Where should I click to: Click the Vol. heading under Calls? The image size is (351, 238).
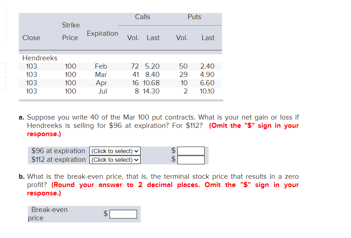click(133, 38)
